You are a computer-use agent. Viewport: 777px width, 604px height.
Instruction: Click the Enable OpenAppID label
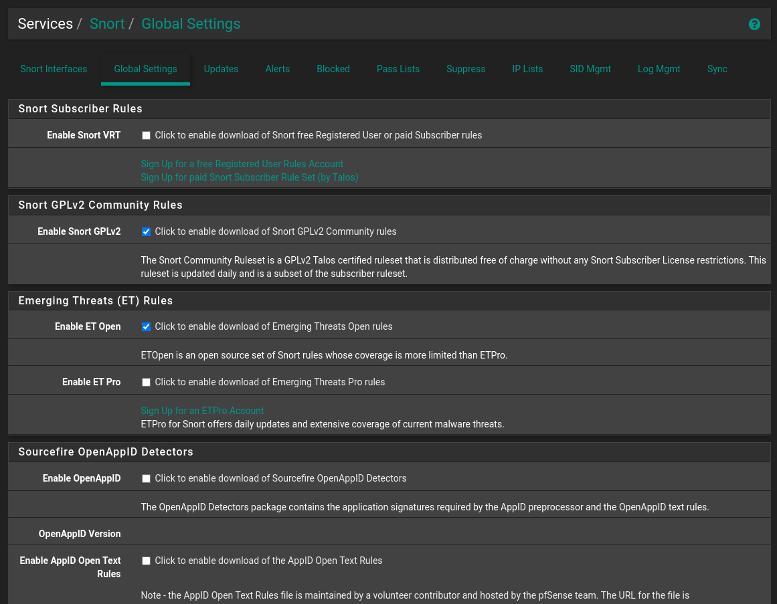(x=82, y=479)
